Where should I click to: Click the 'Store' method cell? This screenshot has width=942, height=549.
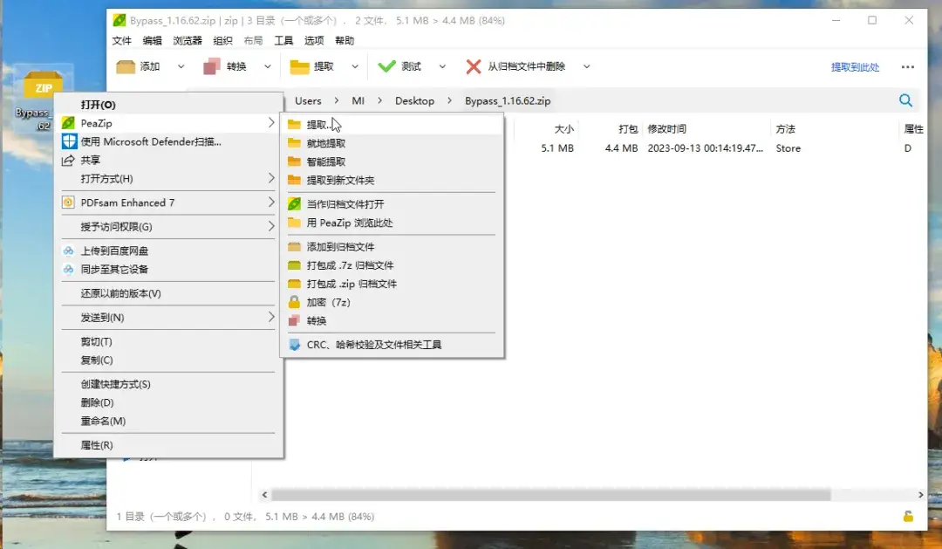point(788,148)
